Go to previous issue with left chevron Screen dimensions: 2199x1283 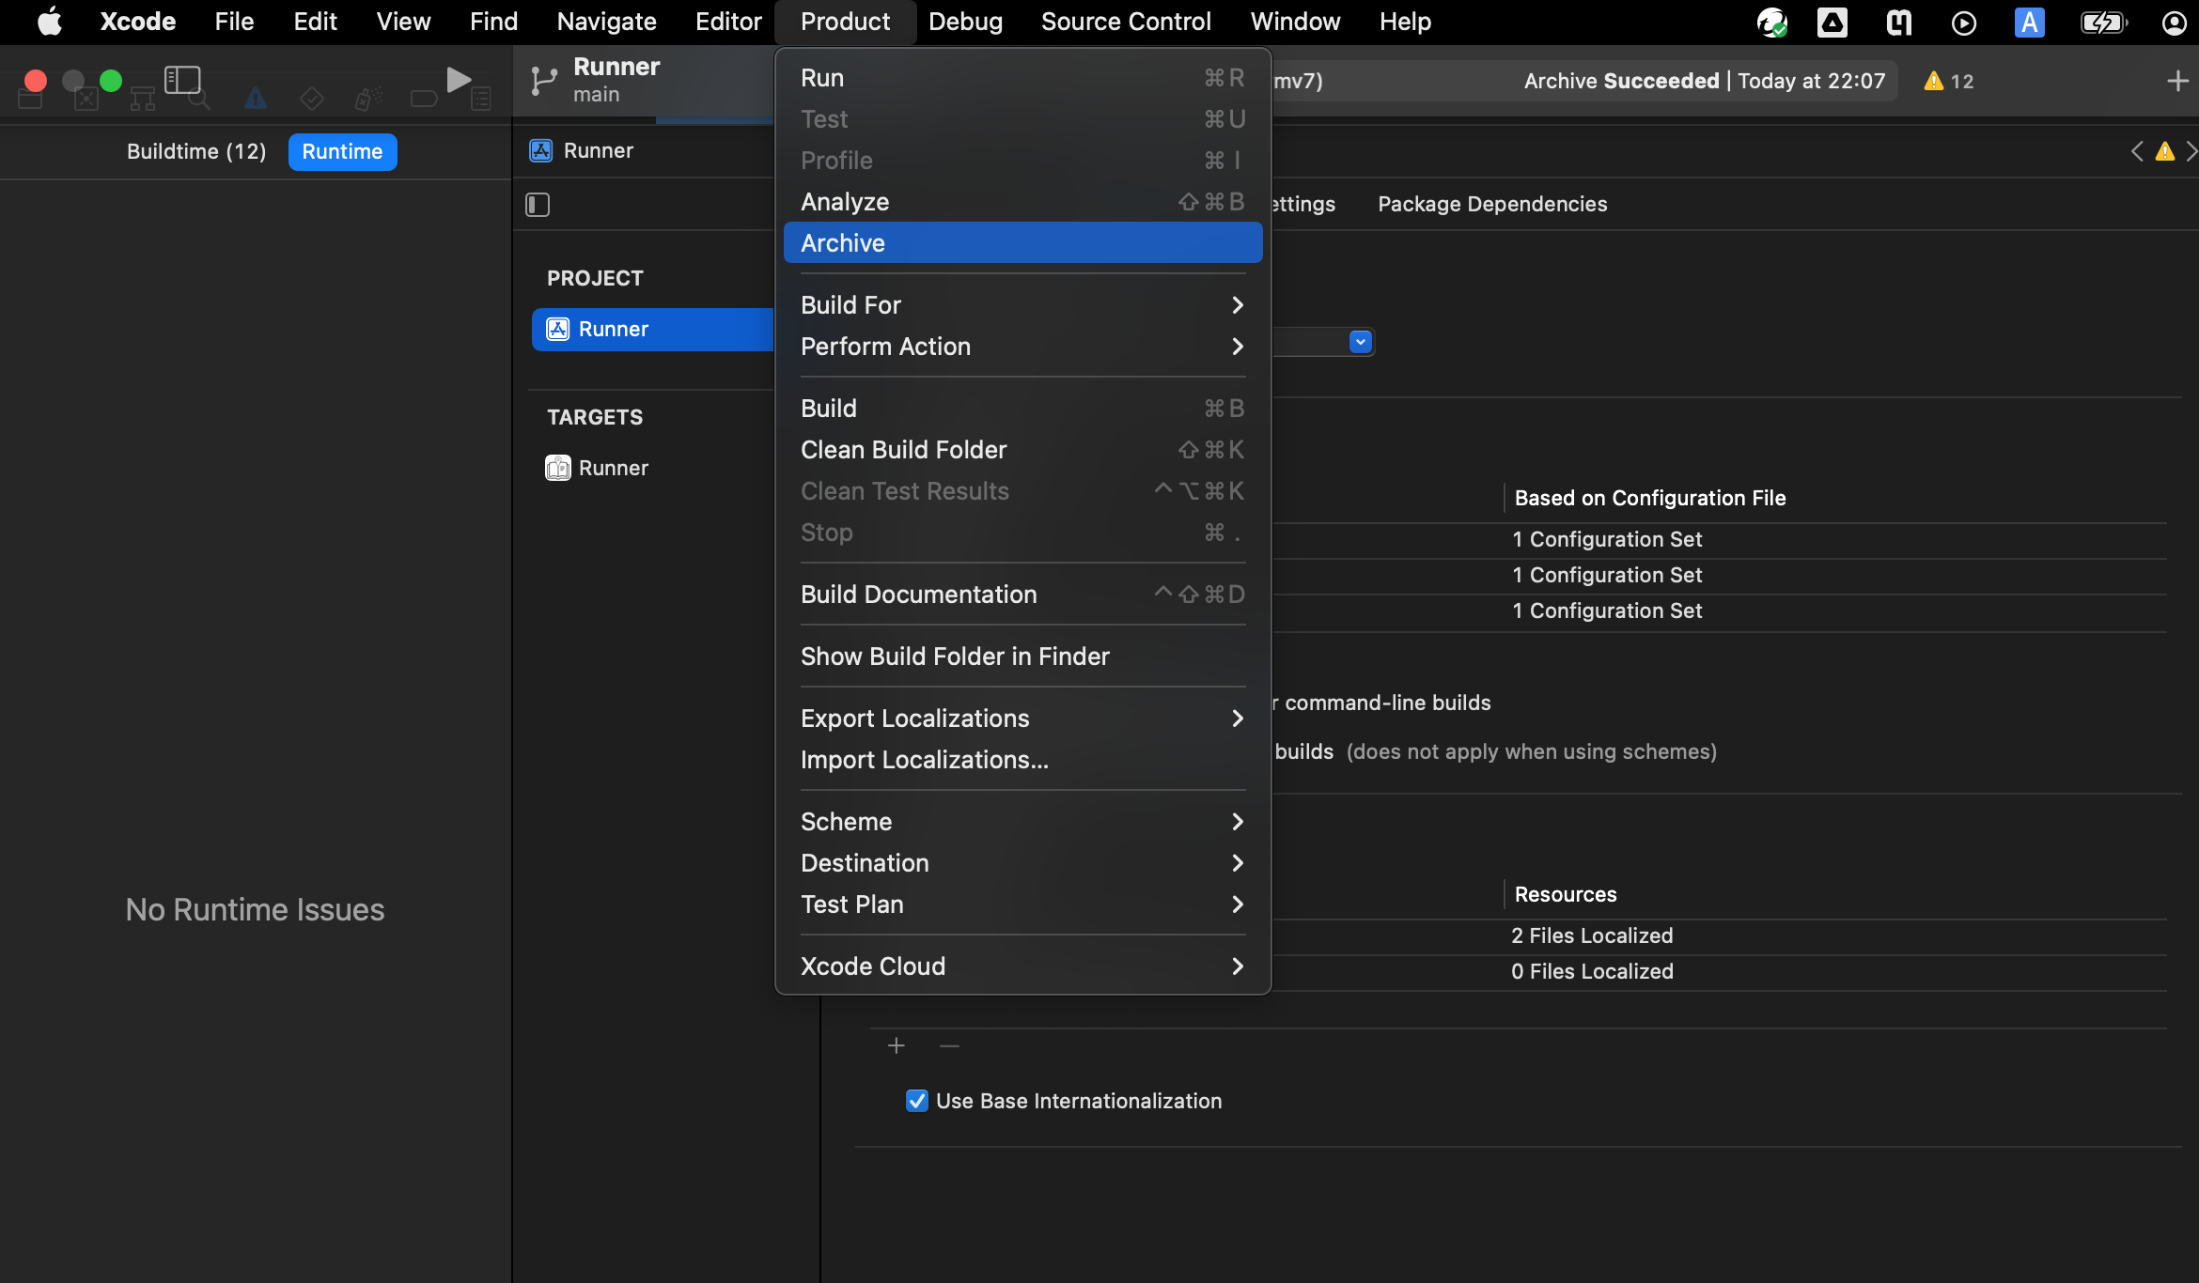point(2137,151)
